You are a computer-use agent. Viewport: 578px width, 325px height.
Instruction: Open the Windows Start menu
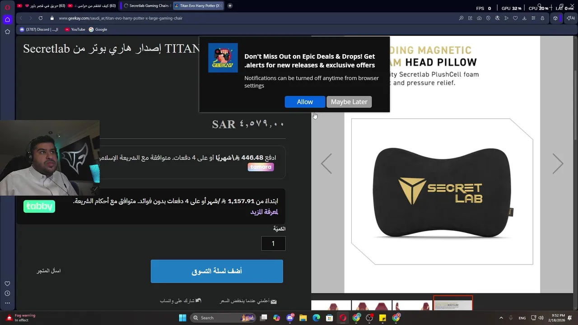pos(182,318)
